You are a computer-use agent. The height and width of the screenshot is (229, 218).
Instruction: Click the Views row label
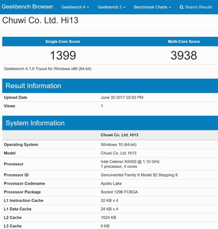click(x=9, y=106)
